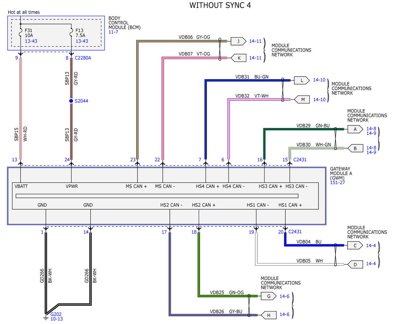
Task: Click the 'VDB26 GY-BU' wire label
Action: (226, 311)
